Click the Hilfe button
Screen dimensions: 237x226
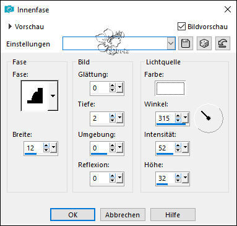173,215
